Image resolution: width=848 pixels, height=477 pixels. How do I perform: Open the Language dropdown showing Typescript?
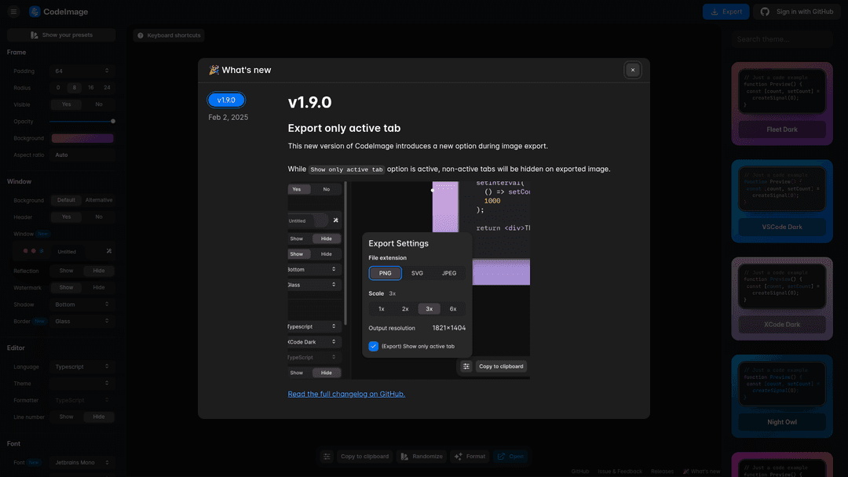tap(82, 366)
